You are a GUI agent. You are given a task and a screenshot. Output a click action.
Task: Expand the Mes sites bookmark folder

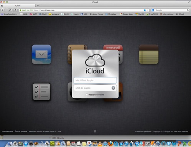click(x=111, y=14)
